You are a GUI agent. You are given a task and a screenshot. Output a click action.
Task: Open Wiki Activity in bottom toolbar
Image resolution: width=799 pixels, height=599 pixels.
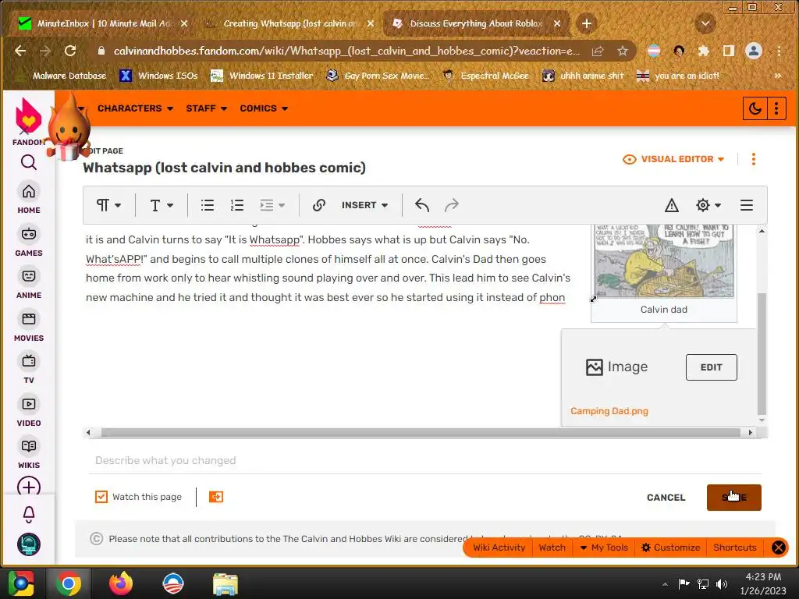click(x=499, y=548)
